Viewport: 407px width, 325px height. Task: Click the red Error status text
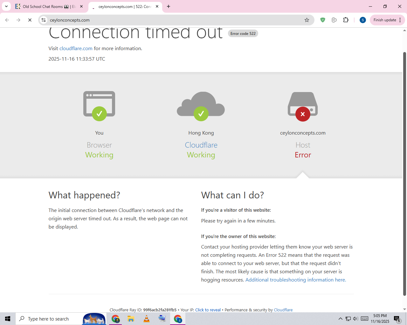pos(303,155)
